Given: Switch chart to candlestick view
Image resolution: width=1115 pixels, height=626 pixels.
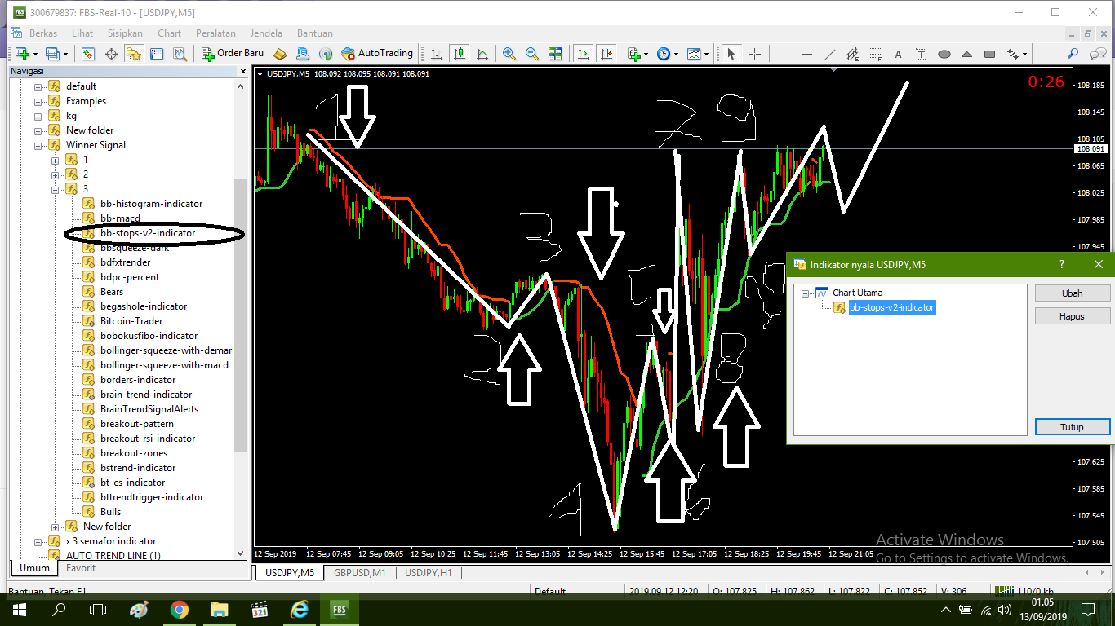Looking at the screenshot, I should (x=458, y=53).
